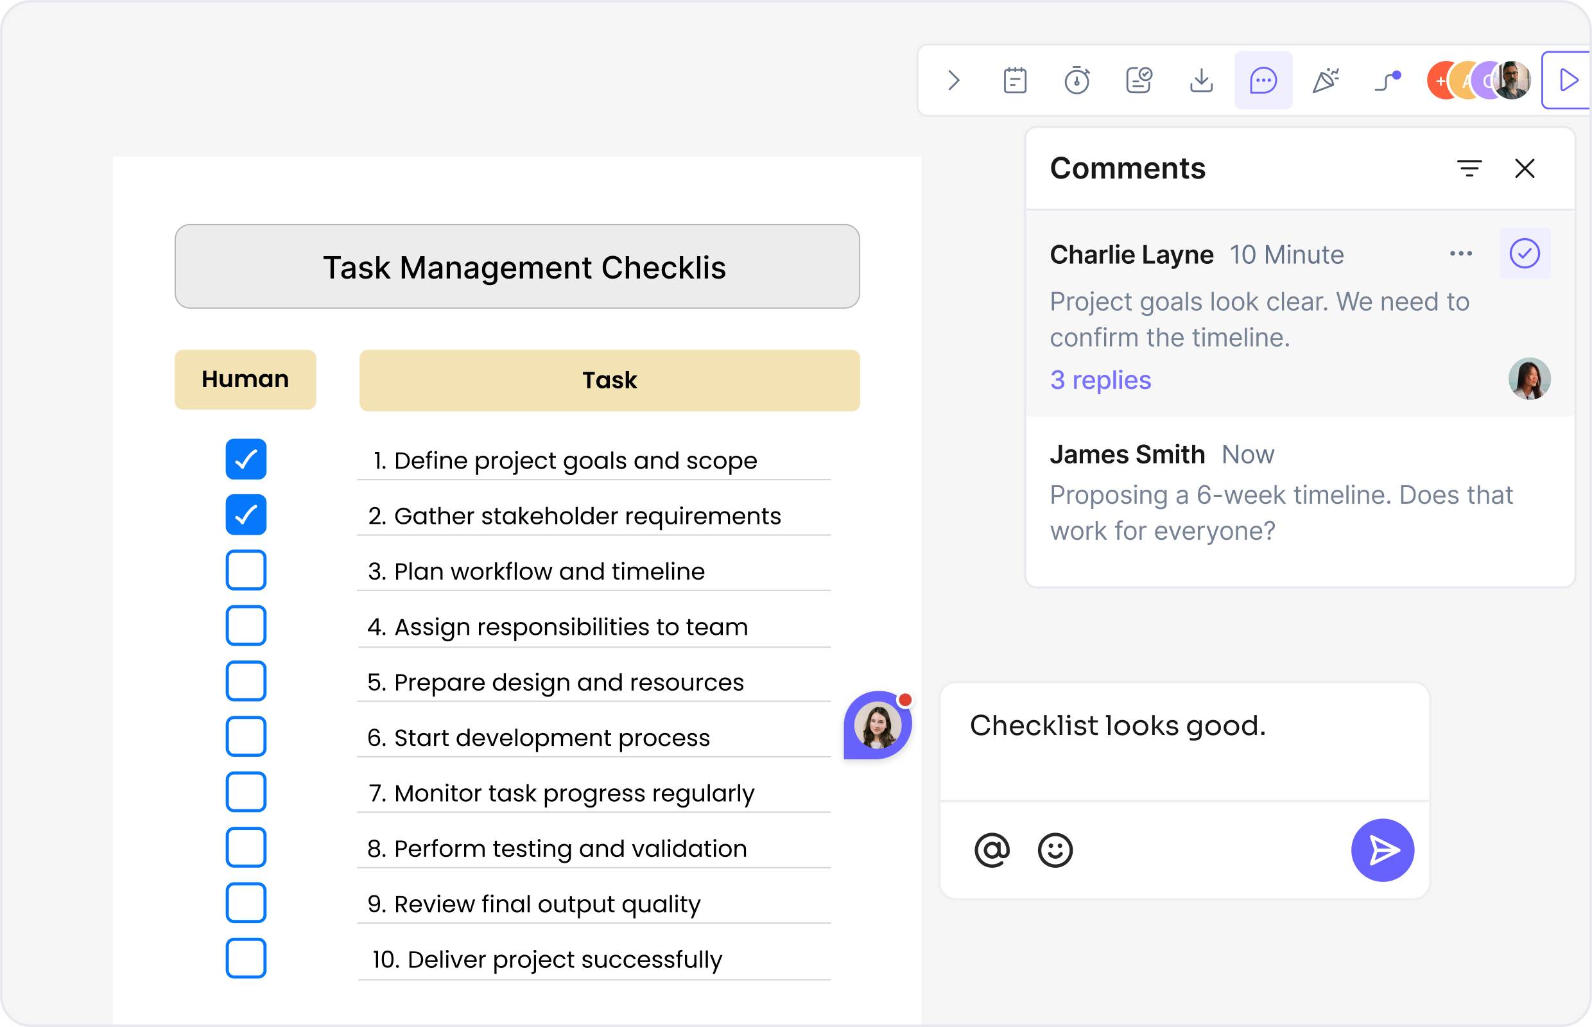Expand the toolbar with the chevron arrow
This screenshot has height=1027, width=1592.
[954, 81]
